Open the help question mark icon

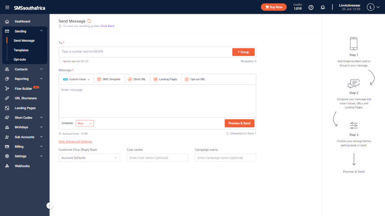(x=311, y=7)
